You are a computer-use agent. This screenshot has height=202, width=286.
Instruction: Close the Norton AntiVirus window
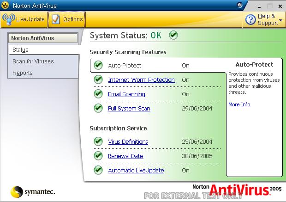[x=280, y=6]
